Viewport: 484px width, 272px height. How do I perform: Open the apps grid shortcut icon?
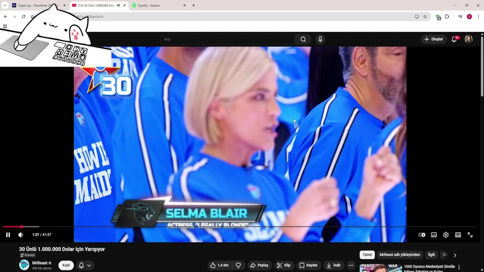point(5,26)
